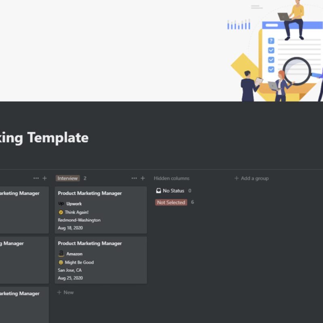
Task: Open the Amazon Product Marketing Manager card
Action: (x=101, y=260)
